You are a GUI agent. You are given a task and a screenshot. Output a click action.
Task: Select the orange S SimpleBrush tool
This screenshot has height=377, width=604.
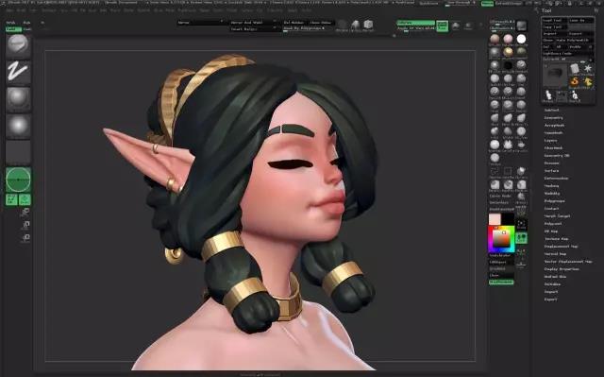[575, 81]
